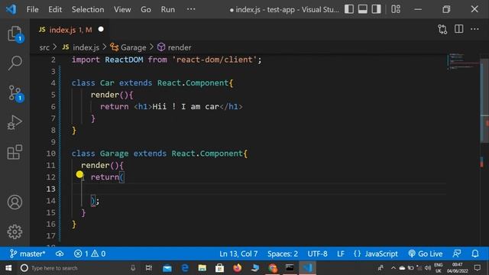Open the Run and Debug view
The width and height of the screenshot is (489, 275).
tap(15, 122)
